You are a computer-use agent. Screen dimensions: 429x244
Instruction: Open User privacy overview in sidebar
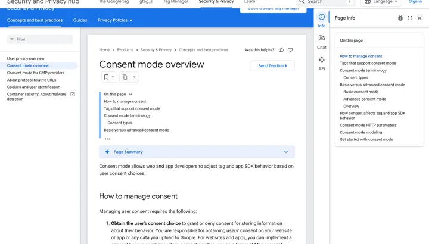click(x=26, y=58)
